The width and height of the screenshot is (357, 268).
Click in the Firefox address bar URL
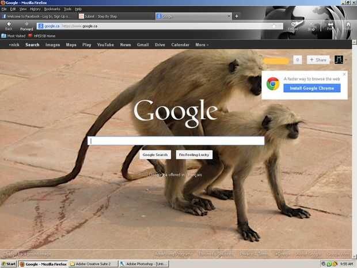pyautogui.click(x=159, y=26)
